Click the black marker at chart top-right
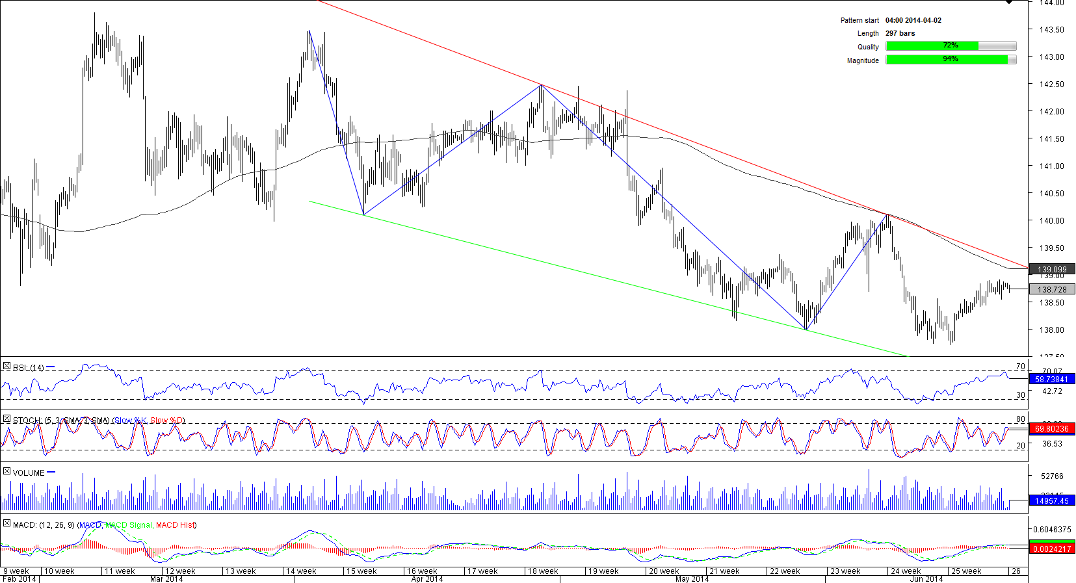1076x583 pixels. (x=1009, y=2)
